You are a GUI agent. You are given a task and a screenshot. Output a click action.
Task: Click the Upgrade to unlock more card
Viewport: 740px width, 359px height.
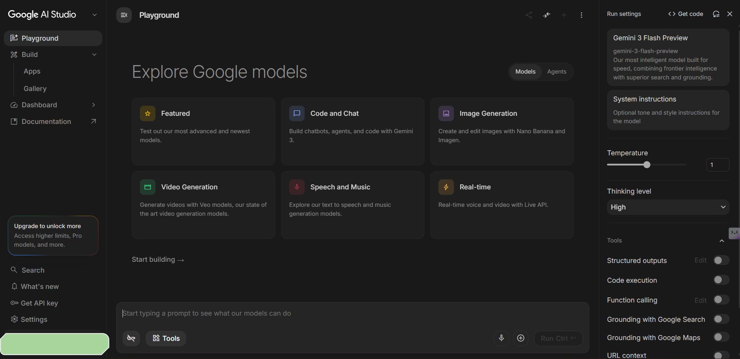click(53, 235)
